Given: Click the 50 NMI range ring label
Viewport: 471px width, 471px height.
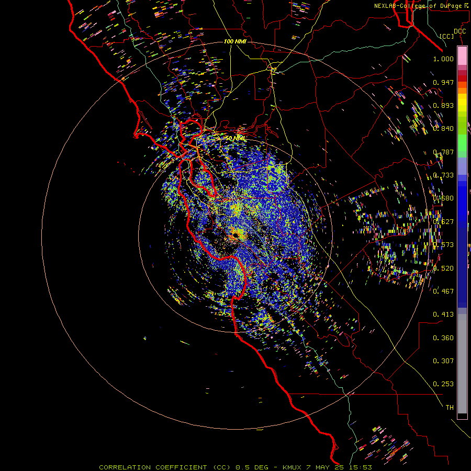Looking at the screenshot, I should pyautogui.click(x=235, y=139).
